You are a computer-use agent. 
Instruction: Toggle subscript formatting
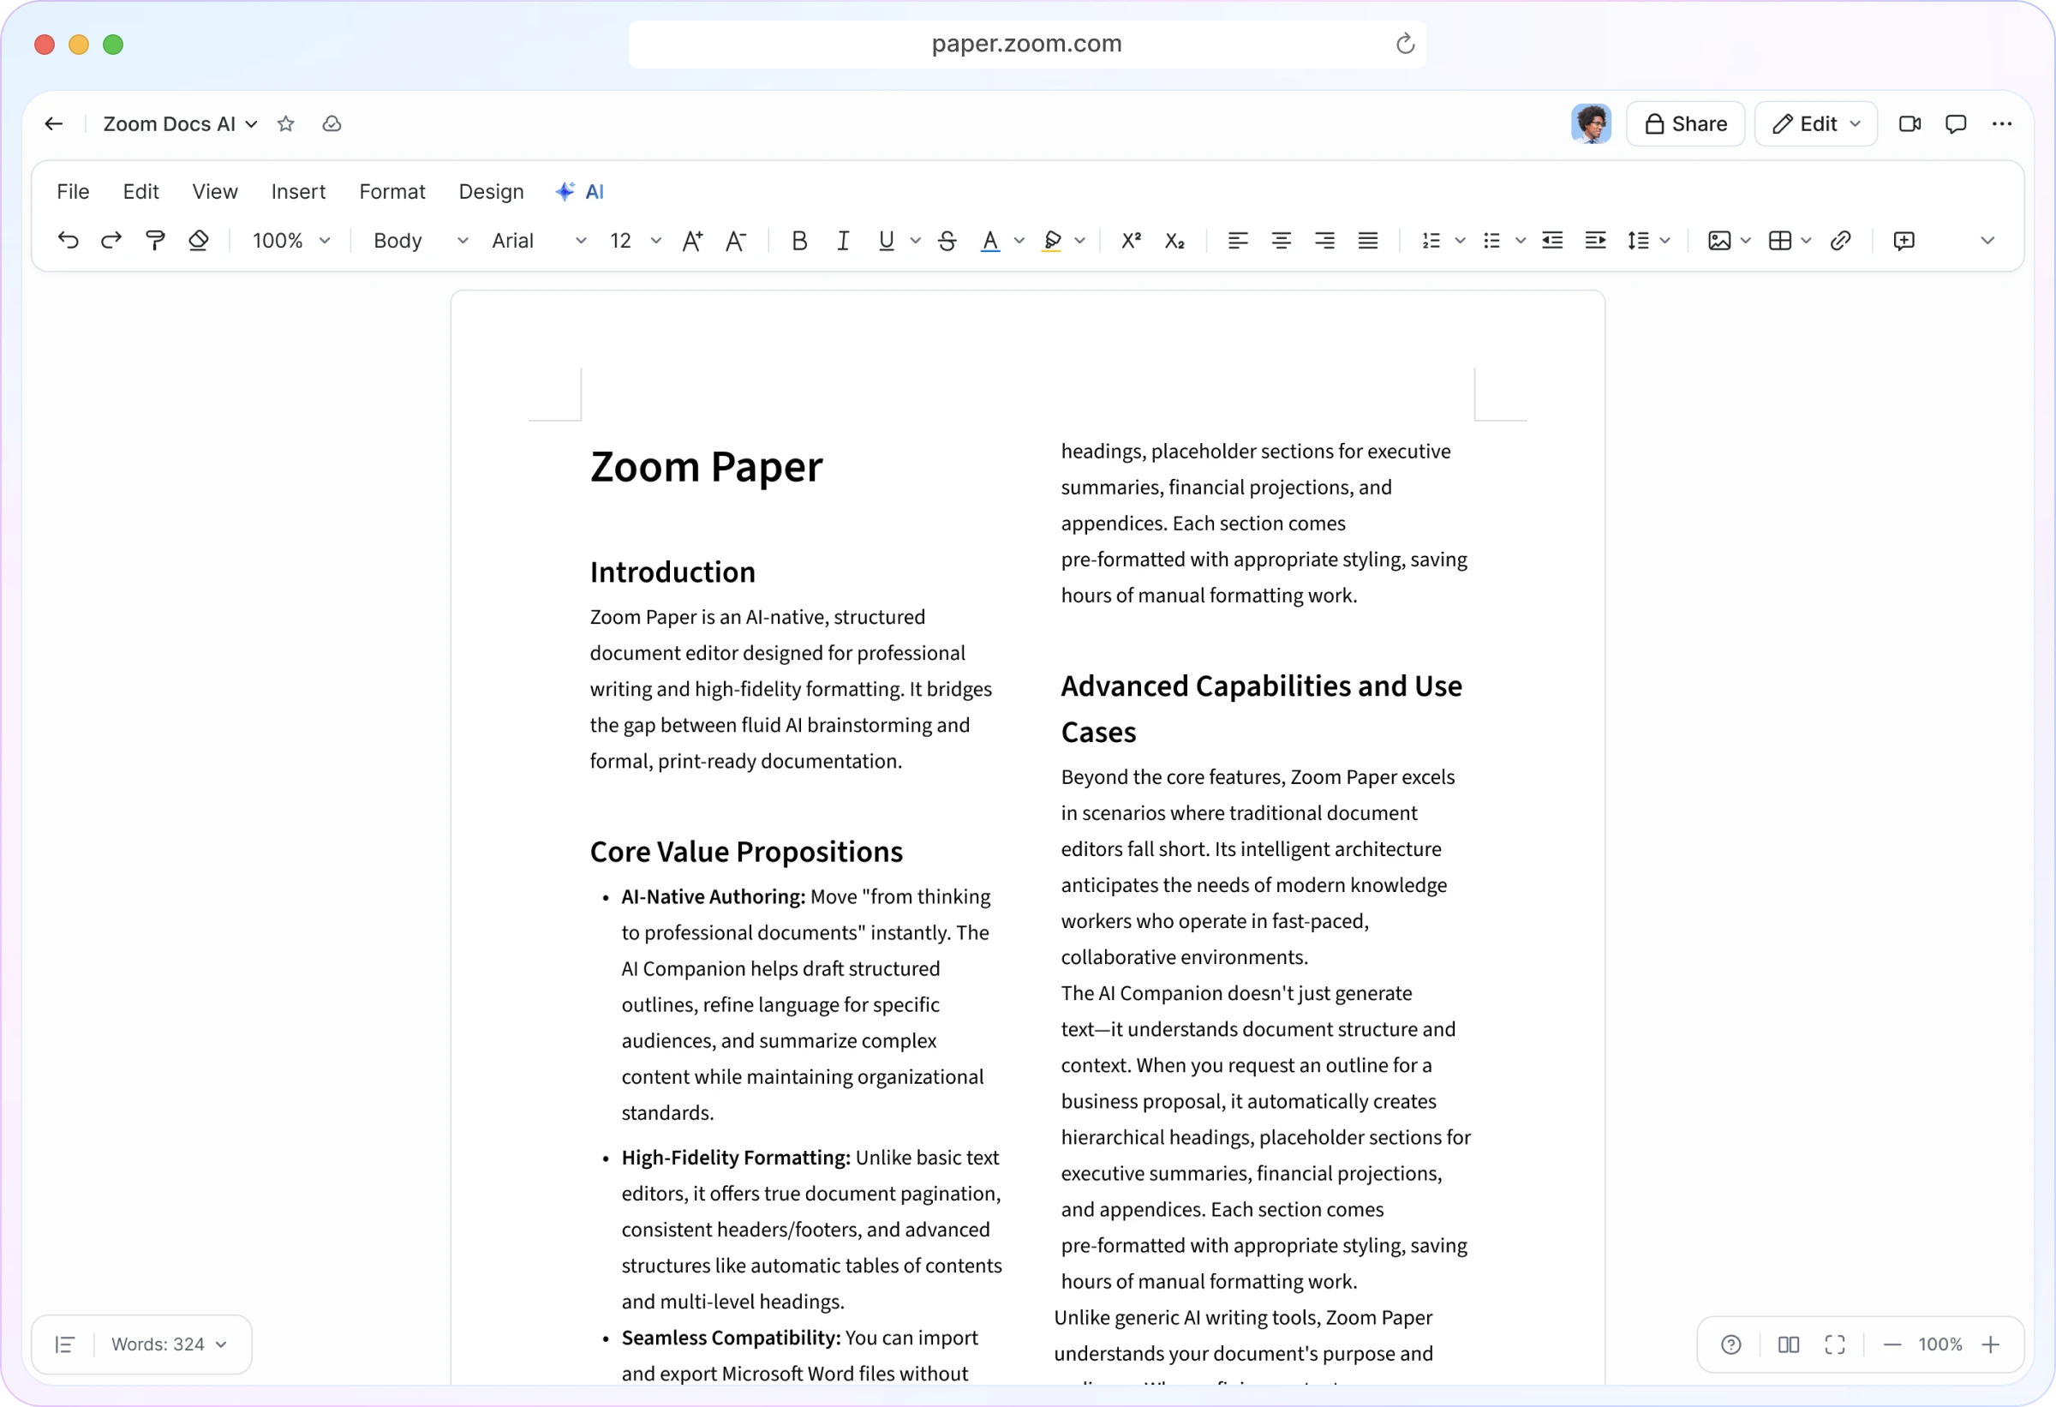point(1174,241)
